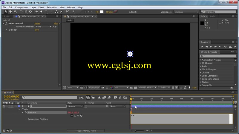The width and height of the screenshot is (239, 134).
Task: Play the preview
Action: (x=211, y=47)
